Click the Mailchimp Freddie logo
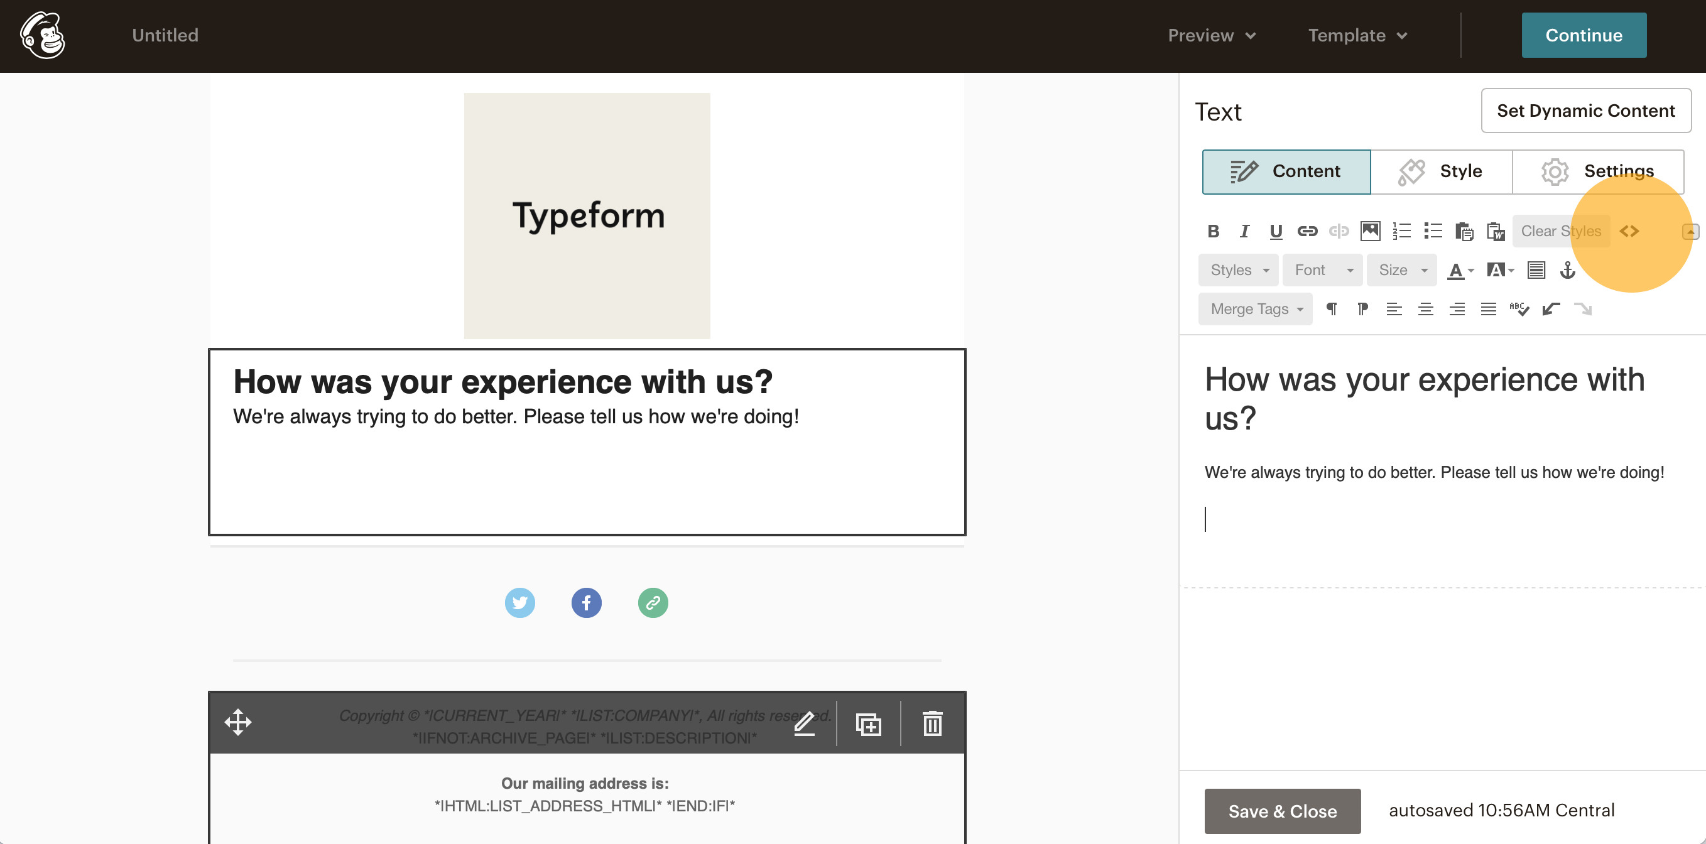 42,35
